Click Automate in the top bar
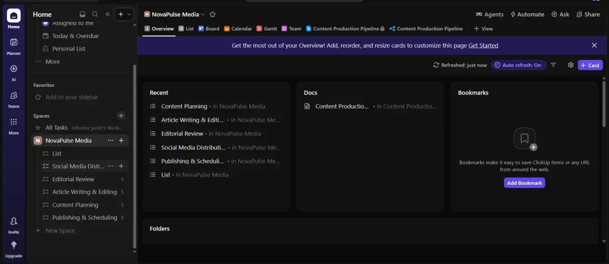Image resolution: width=609 pixels, height=264 pixels. coord(527,14)
